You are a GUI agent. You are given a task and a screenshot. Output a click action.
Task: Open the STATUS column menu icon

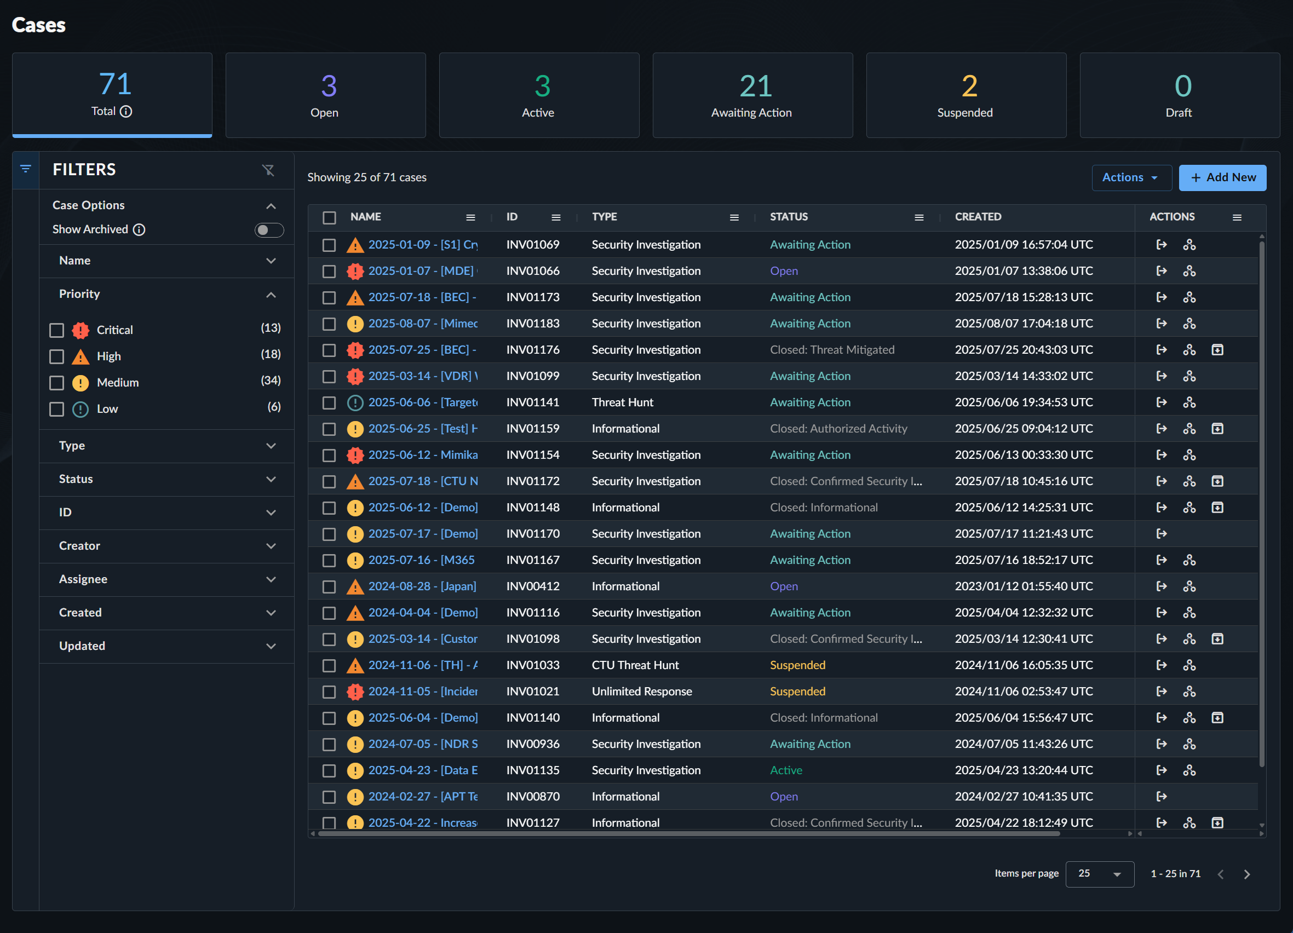tap(918, 217)
